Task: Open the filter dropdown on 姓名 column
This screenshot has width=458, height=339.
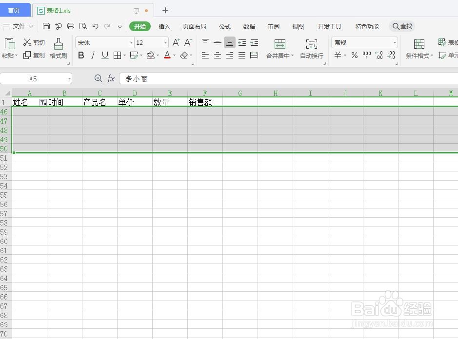Action: coord(43,102)
